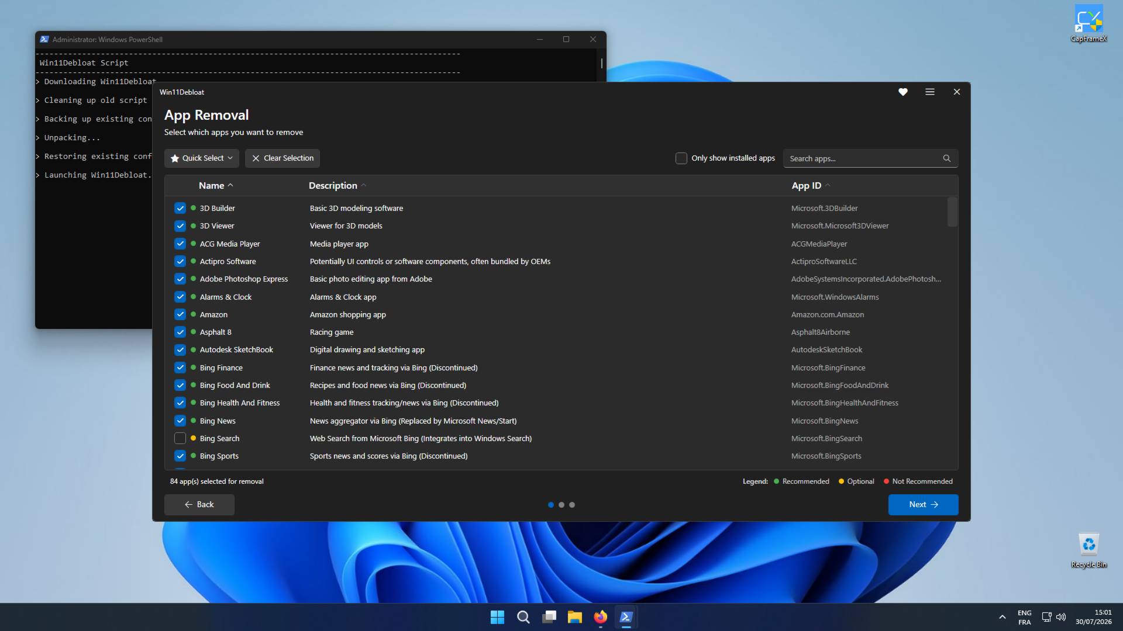The width and height of the screenshot is (1123, 631).
Task: Click Microsoft.WindowsAlarms App ID
Action: [835, 297]
